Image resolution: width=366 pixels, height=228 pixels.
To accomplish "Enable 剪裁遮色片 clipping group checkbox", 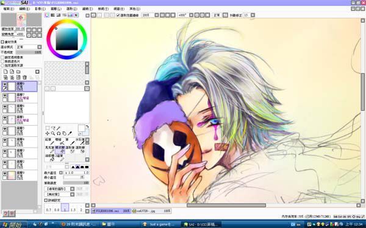I will click(x=2, y=61).
